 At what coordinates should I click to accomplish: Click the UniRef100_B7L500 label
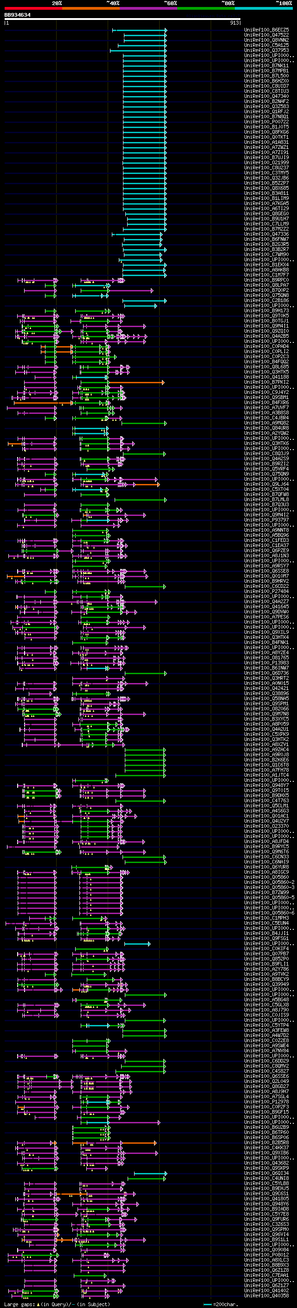(x=266, y=76)
